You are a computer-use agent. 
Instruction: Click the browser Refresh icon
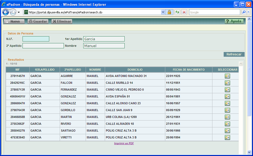[177, 12]
